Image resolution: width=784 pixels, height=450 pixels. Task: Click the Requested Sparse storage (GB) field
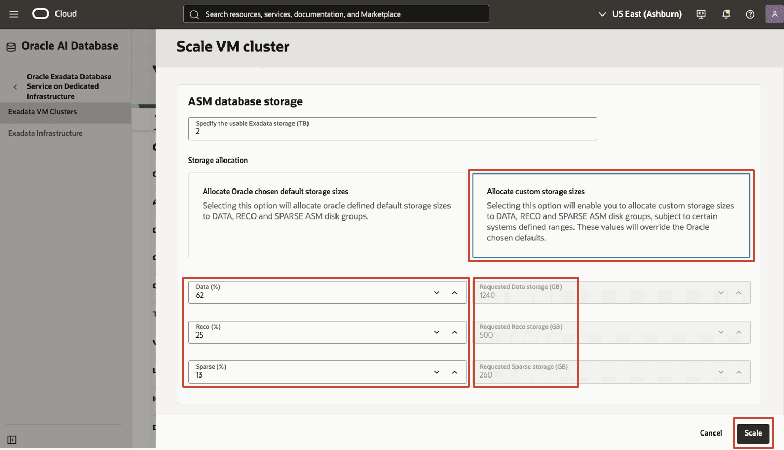(x=611, y=372)
